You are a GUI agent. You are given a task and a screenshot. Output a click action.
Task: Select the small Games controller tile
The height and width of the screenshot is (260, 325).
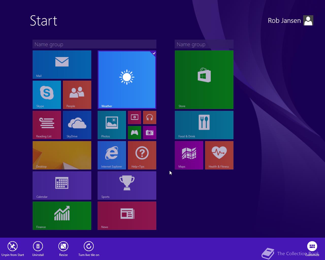tap(135, 133)
